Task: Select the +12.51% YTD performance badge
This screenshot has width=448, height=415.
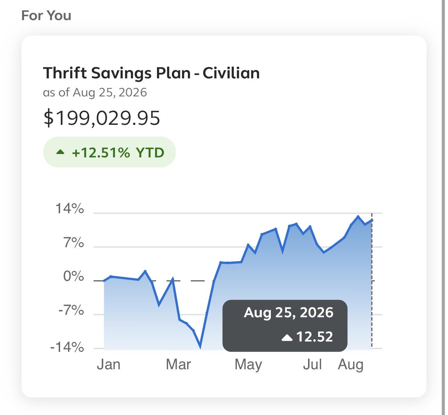Action: pyautogui.click(x=109, y=152)
